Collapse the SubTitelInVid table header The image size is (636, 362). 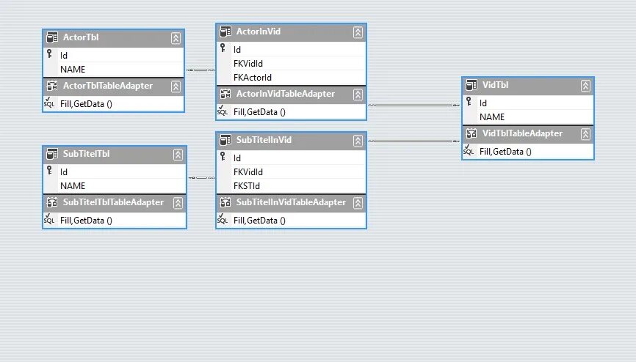[358, 141]
